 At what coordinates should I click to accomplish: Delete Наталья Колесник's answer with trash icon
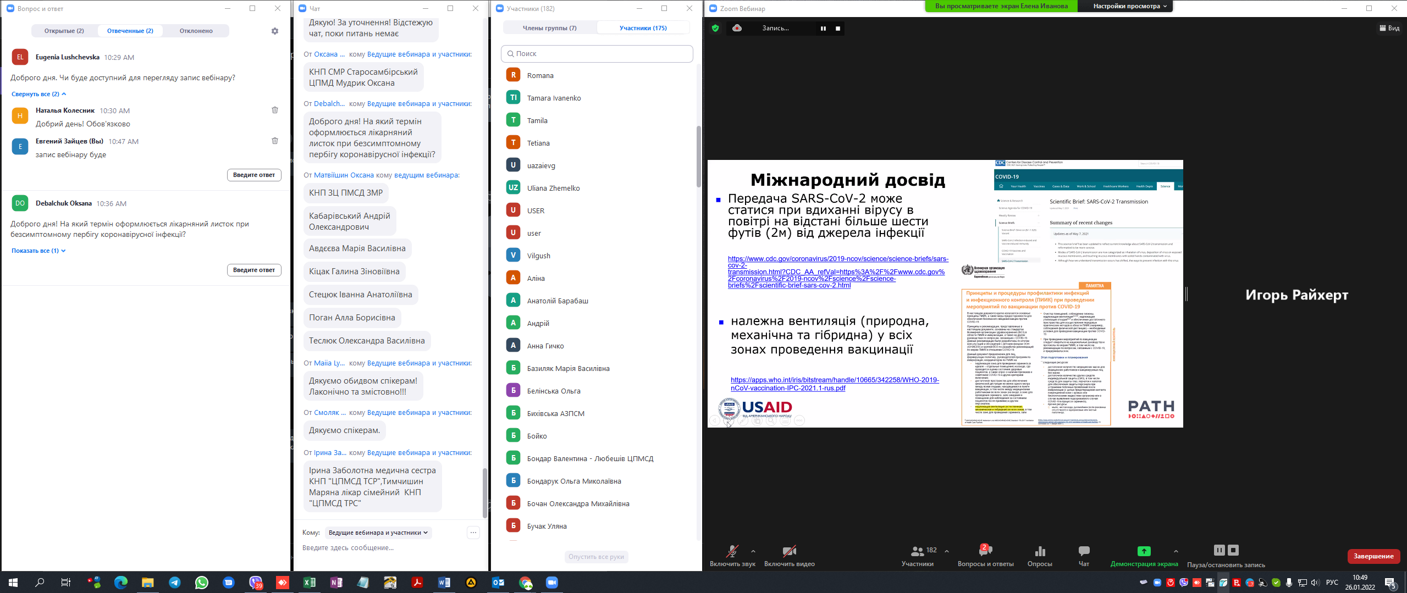(x=275, y=110)
